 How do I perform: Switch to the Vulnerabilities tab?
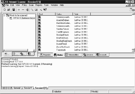point(74,55)
